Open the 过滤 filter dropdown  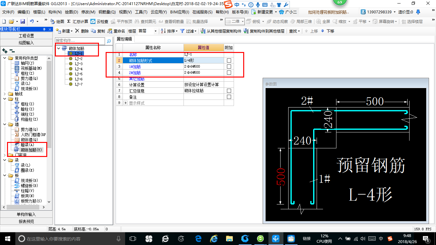(188, 31)
